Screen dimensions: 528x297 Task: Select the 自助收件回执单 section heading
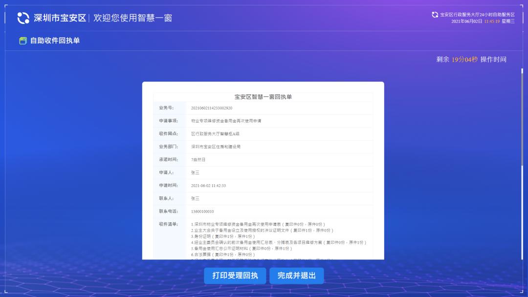(55, 41)
